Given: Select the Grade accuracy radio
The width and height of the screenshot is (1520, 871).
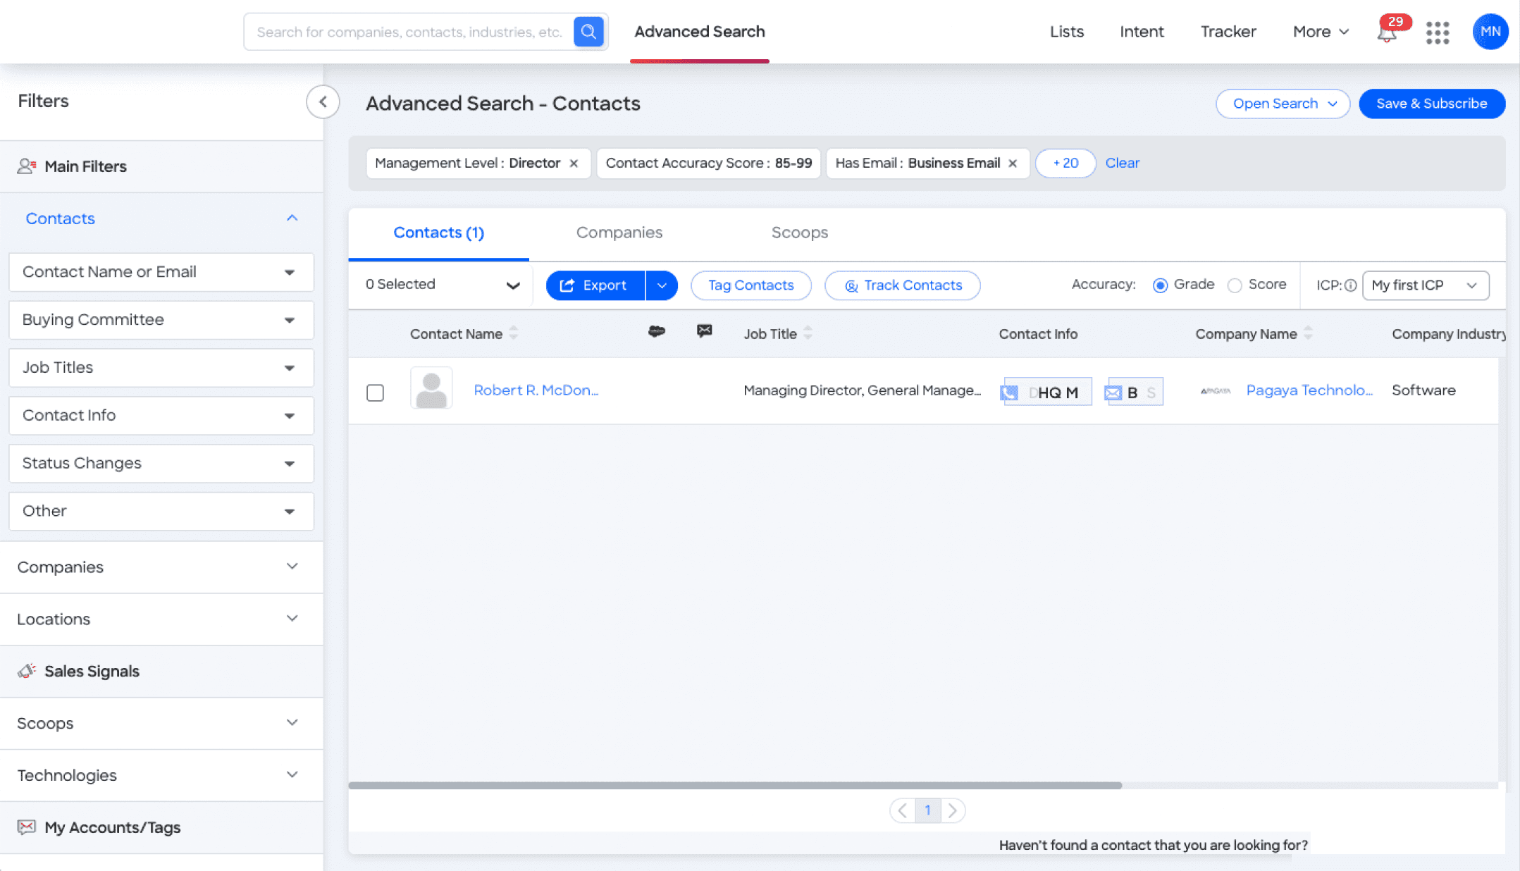Looking at the screenshot, I should click(x=1160, y=285).
